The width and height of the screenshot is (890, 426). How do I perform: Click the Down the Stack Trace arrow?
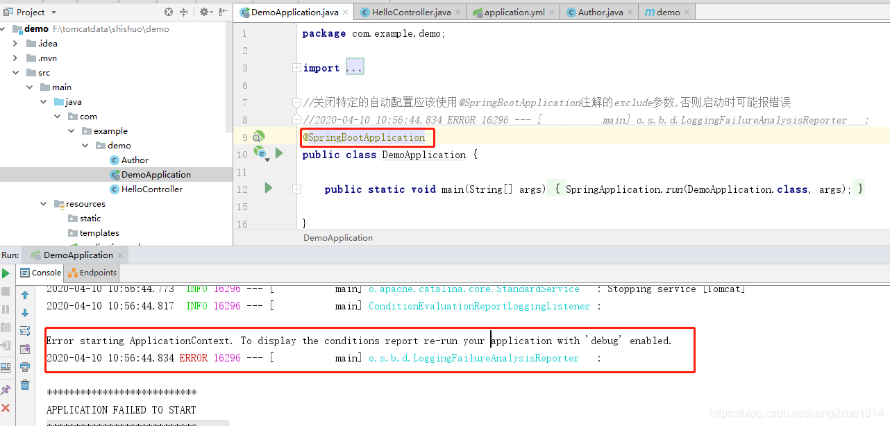point(25,313)
